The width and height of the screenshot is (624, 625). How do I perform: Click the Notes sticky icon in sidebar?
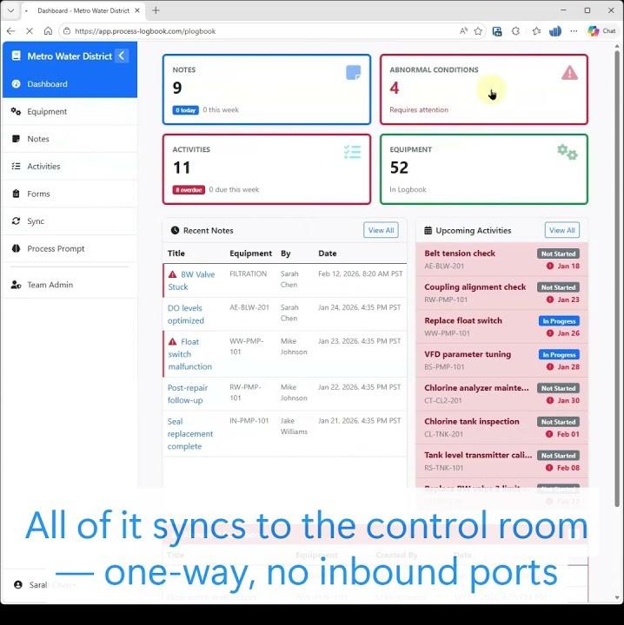click(x=16, y=139)
